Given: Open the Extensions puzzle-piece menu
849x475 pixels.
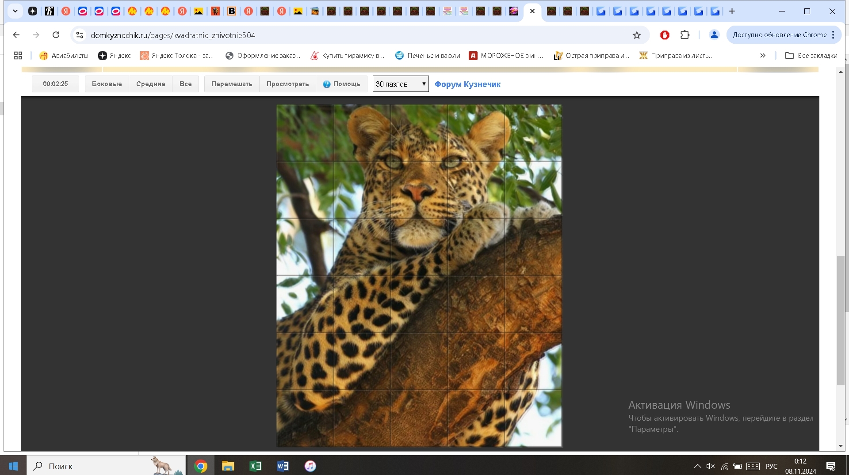Looking at the screenshot, I should point(685,35).
